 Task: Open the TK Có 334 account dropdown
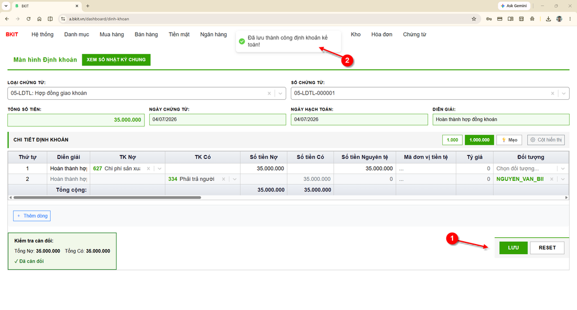click(x=234, y=179)
